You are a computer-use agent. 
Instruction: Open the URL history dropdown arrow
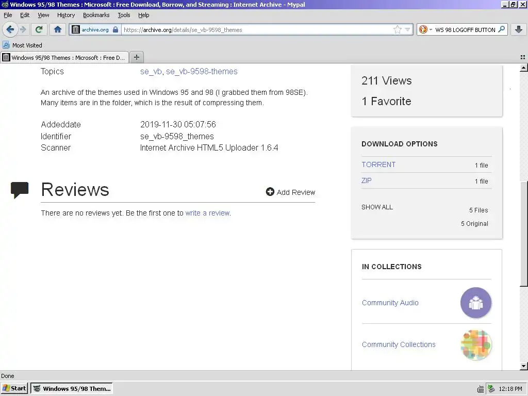(x=407, y=29)
